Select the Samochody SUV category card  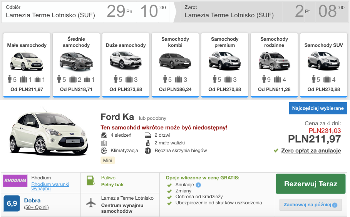tap(324, 65)
